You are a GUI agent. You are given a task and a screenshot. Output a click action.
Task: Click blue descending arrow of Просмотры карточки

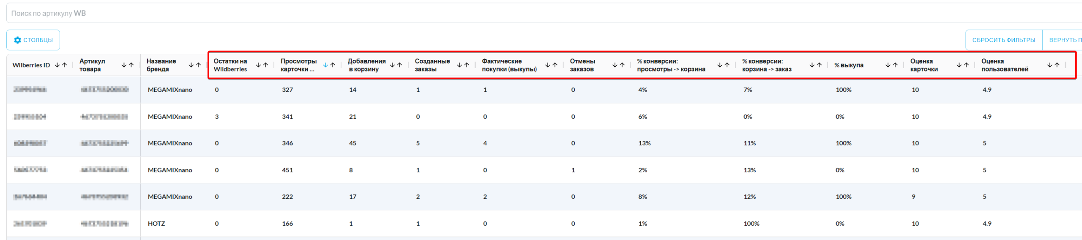[x=325, y=65]
